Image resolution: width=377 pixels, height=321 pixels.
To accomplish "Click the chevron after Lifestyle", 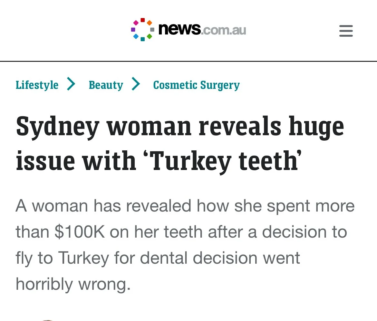I will pos(71,84).
